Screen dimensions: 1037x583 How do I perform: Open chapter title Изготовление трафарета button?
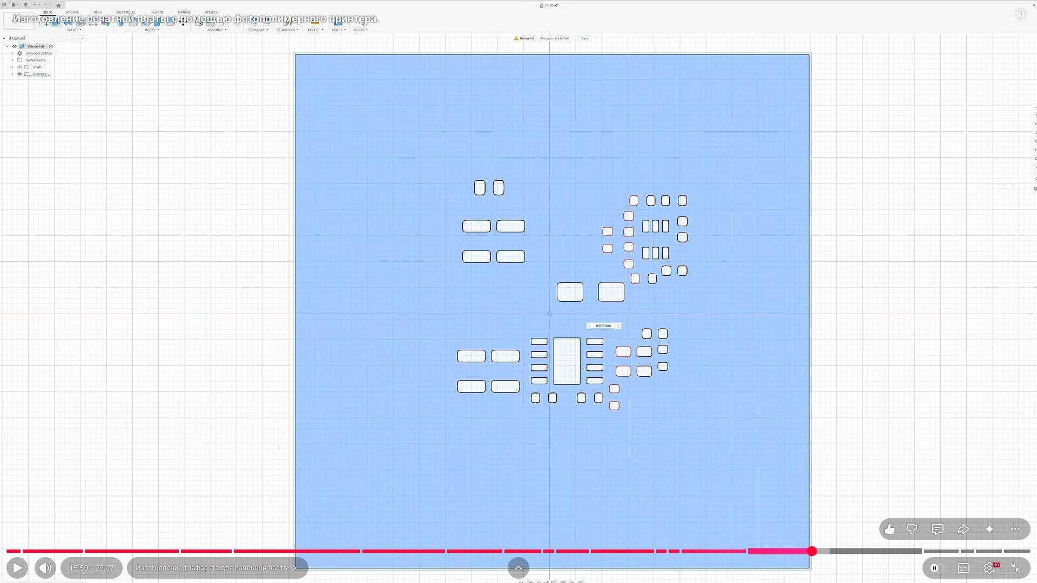pos(217,568)
